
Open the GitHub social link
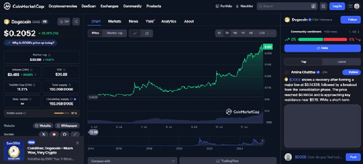pyautogui.click(x=65, y=134)
